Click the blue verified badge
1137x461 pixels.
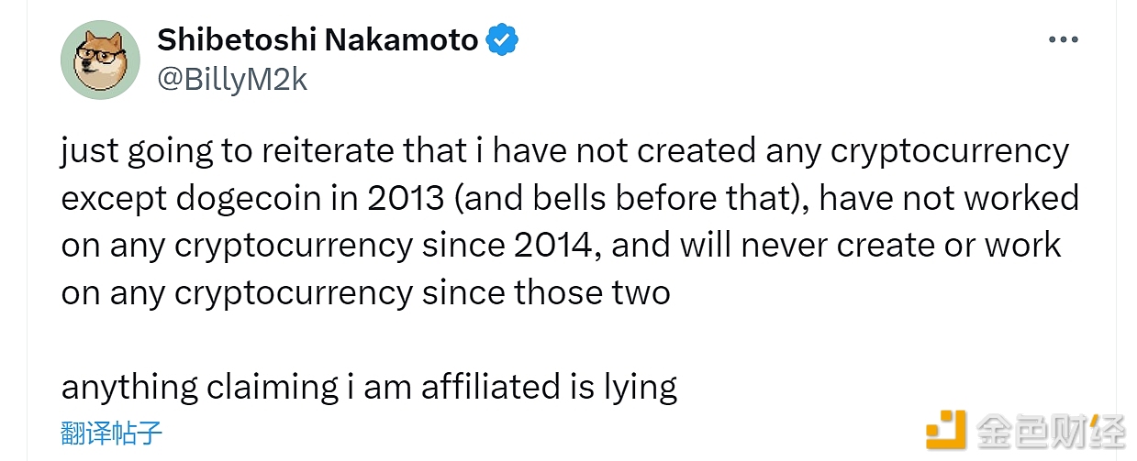click(x=501, y=40)
